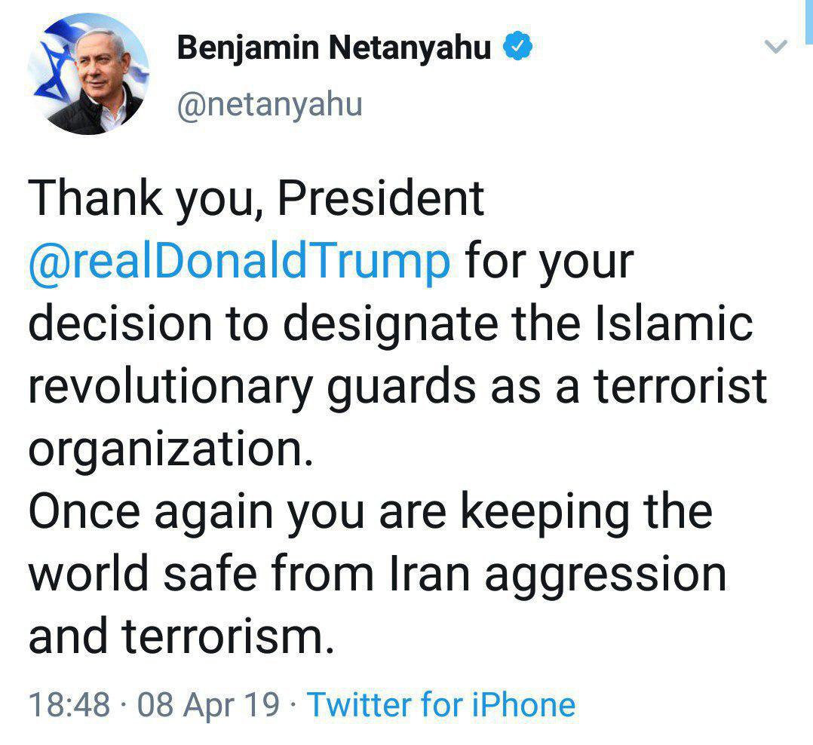Screen dimensions: 813x745
Task: Open the tweet options chevron menu
Action: click(776, 47)
